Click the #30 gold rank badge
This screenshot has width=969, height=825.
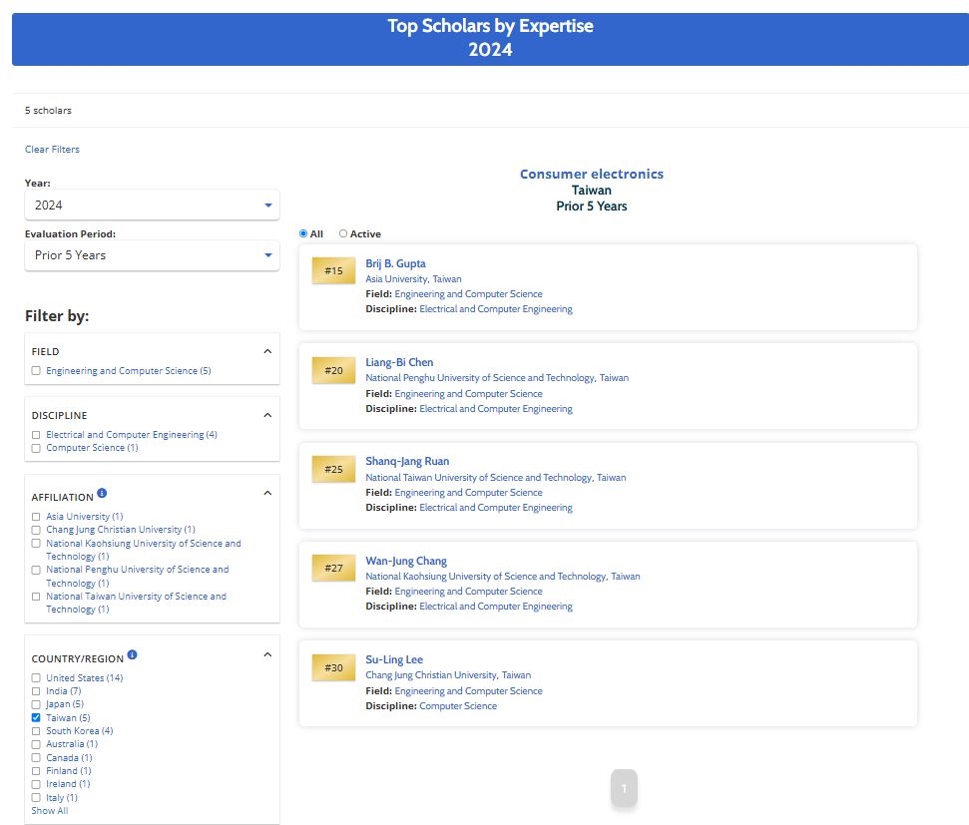(333, 667)
